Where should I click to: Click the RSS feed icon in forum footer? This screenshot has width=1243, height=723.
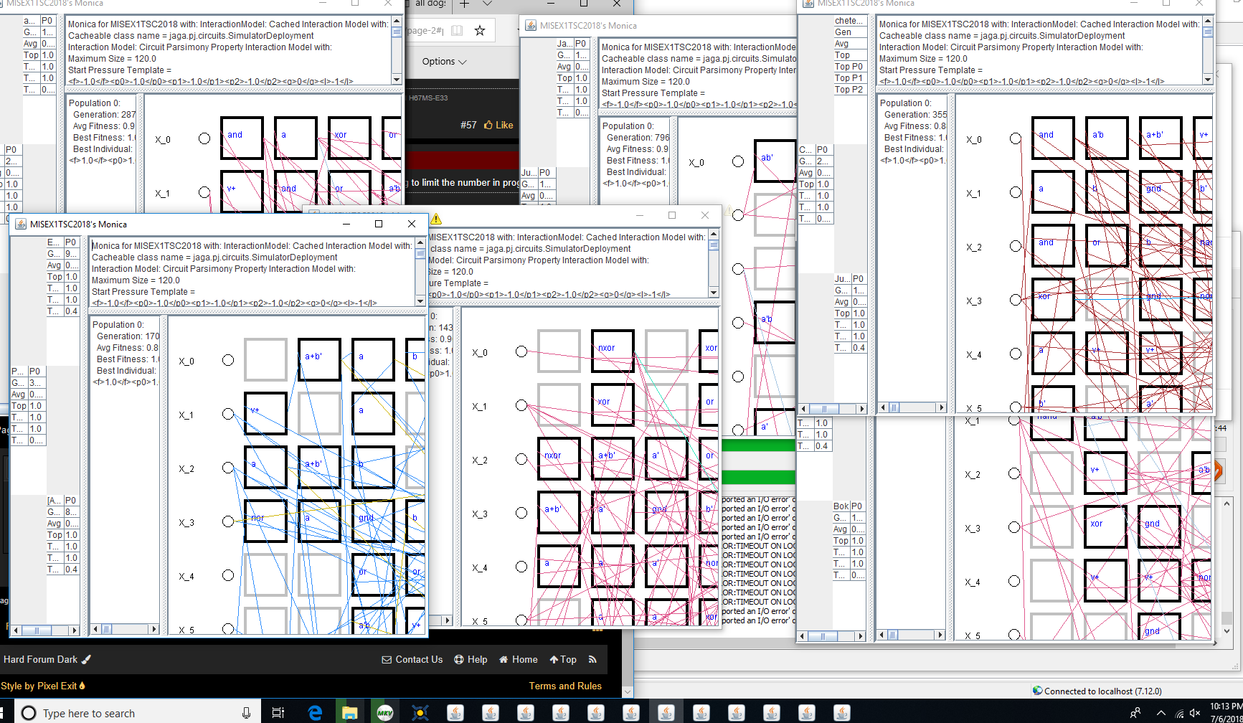pos(592,659)
